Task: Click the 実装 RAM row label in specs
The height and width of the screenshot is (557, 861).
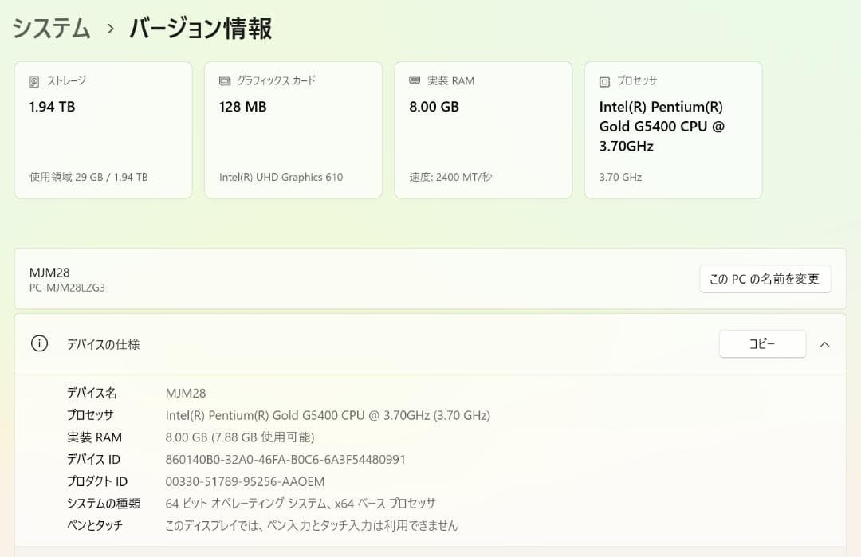Action: [94, 437]
